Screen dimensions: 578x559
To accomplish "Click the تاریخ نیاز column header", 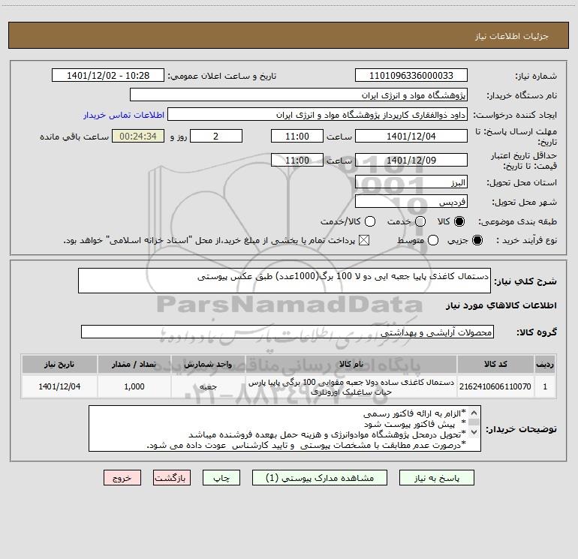I will point(59,364).
